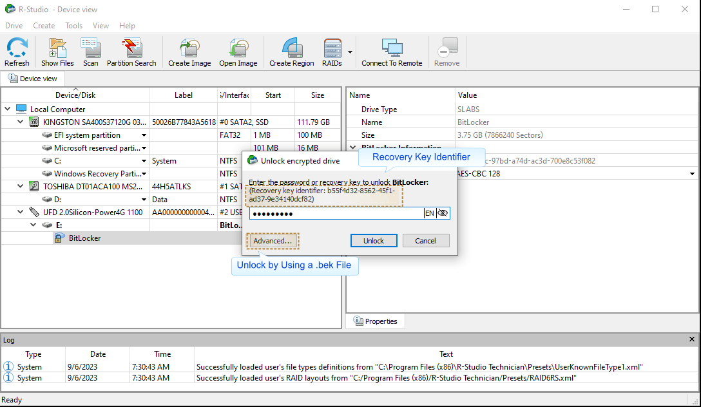Click the Start column header
701x407 pixels.
(273, 95)
